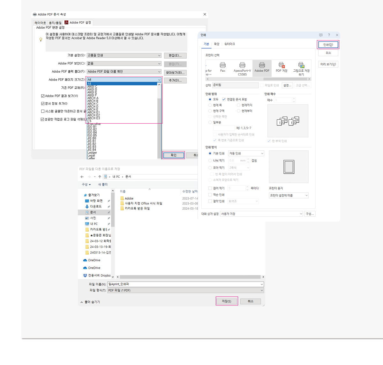
Task: Go up one folder level arrow
Action: point(100,177)
